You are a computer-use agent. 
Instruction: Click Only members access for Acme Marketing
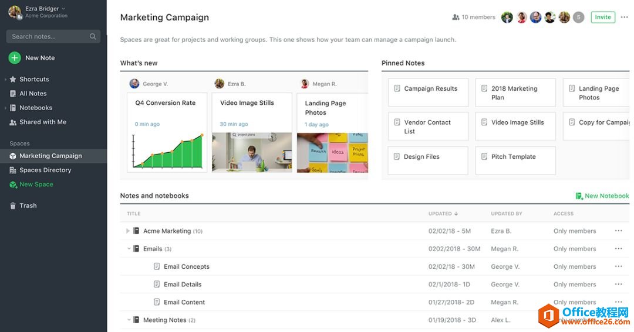click(x=575, y=231)
